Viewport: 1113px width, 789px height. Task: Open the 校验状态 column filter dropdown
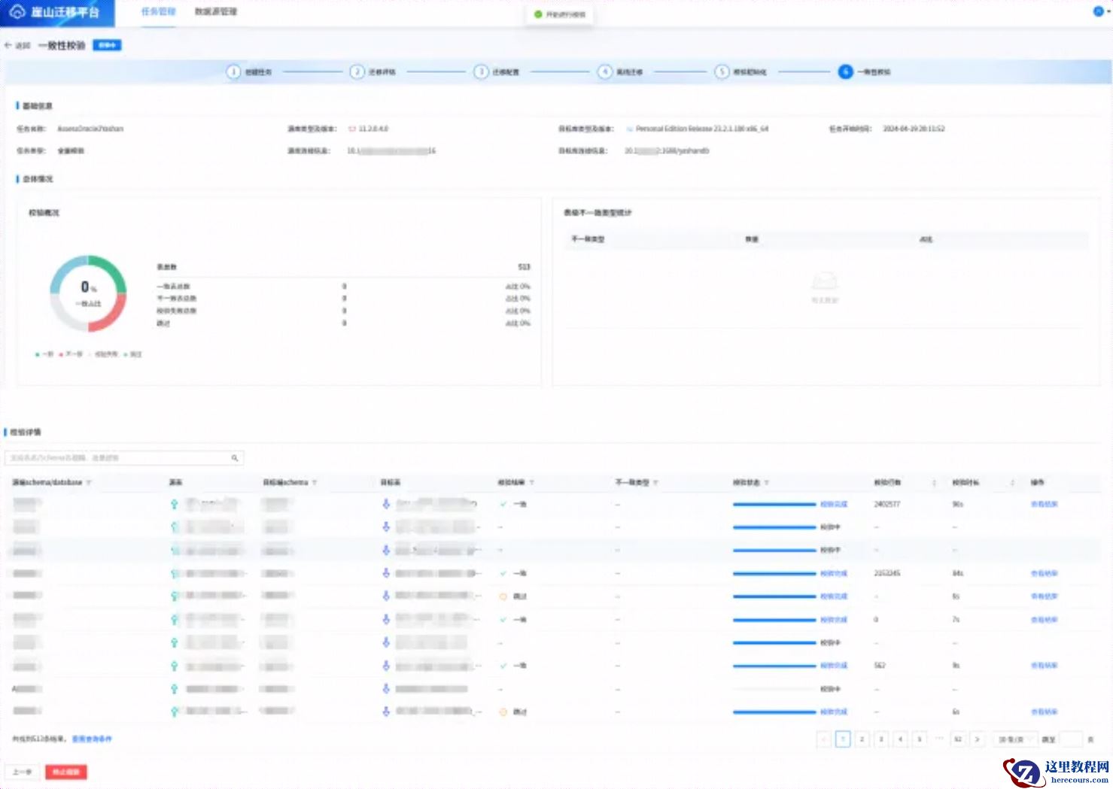point(766,483)
